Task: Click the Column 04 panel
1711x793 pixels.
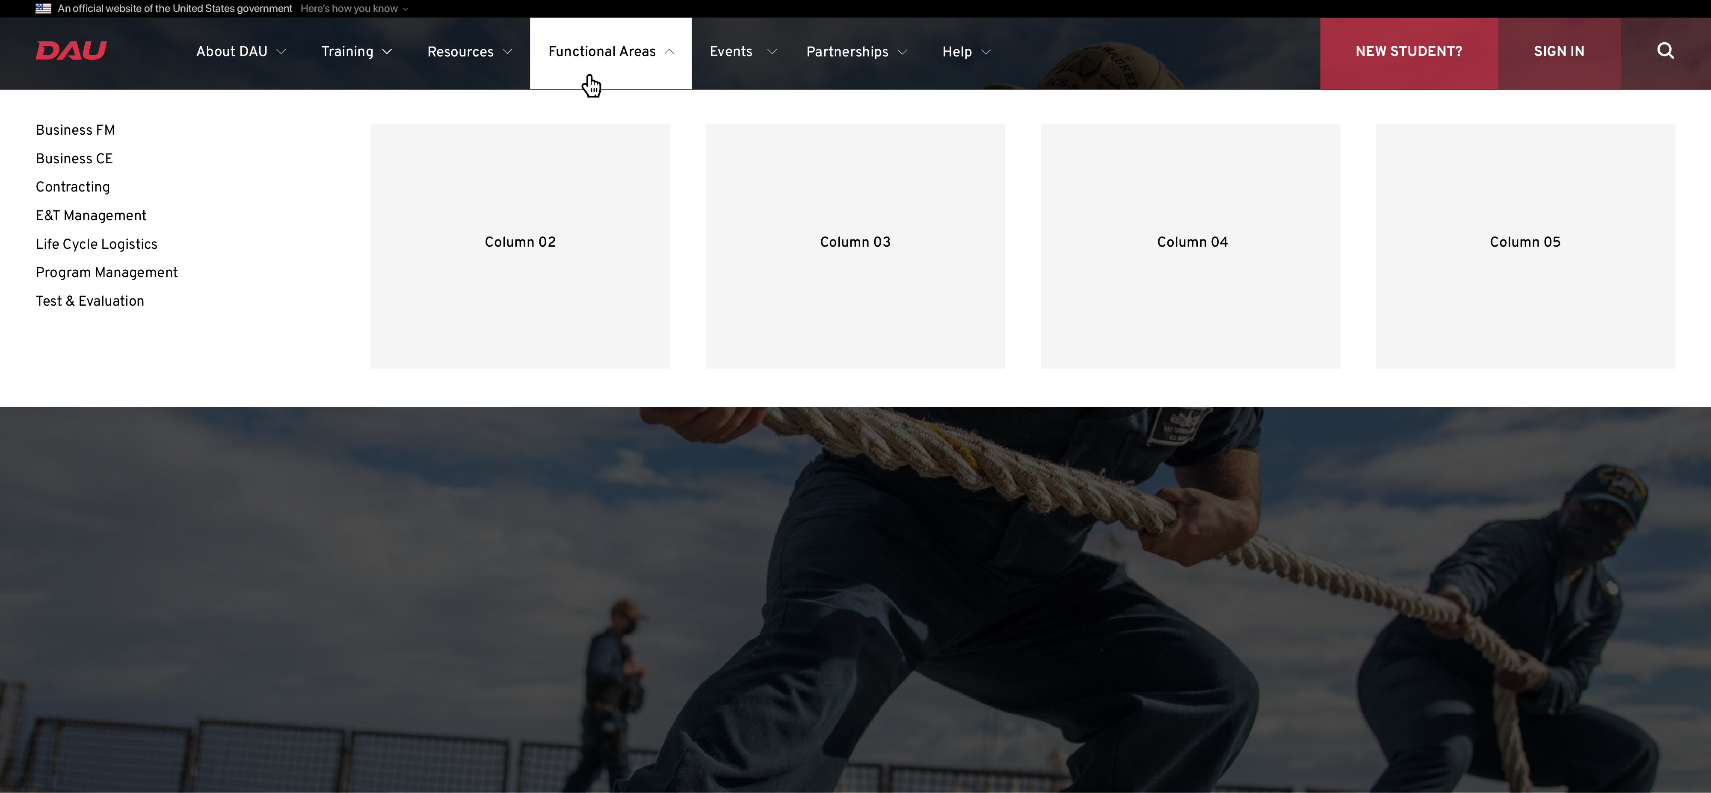Action: click(1190, 246)
